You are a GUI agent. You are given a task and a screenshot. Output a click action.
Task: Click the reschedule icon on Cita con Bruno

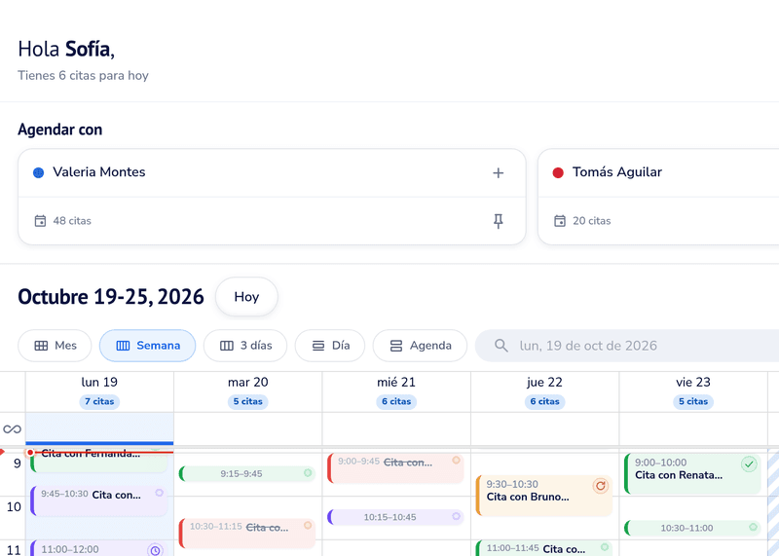tap(600, 486)
